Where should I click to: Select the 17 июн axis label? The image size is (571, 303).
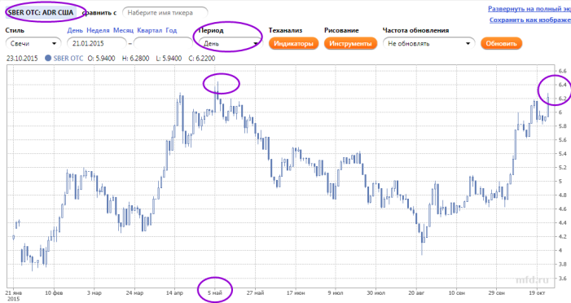coord(296,292)
